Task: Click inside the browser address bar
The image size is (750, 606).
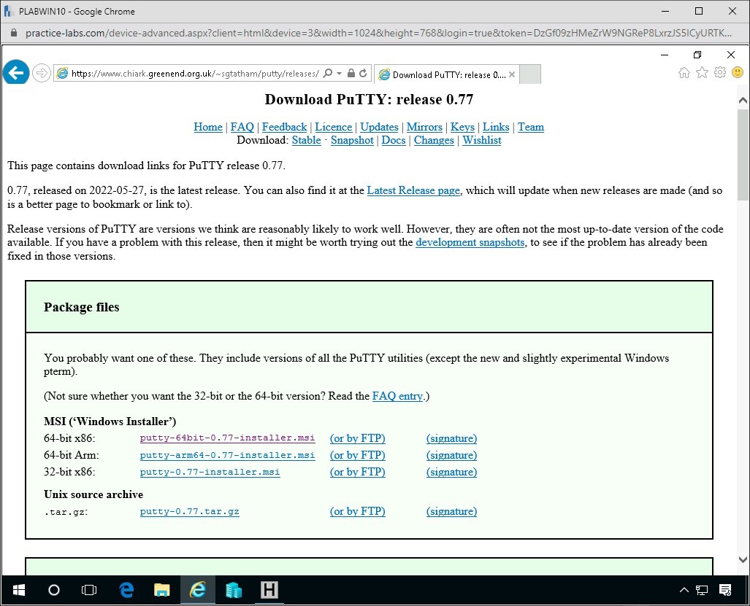Action: pyautogui.click(x=197, y=73)
